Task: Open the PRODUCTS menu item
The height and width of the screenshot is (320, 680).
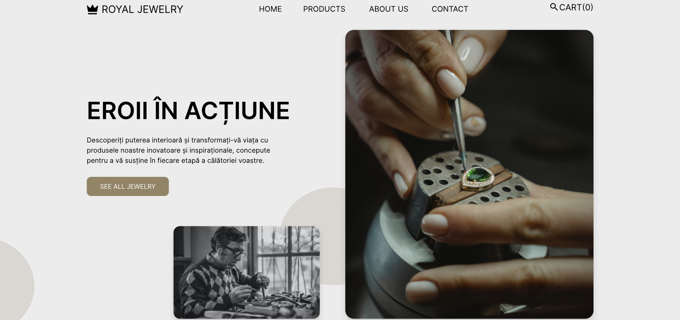Action: click(324, 9)
